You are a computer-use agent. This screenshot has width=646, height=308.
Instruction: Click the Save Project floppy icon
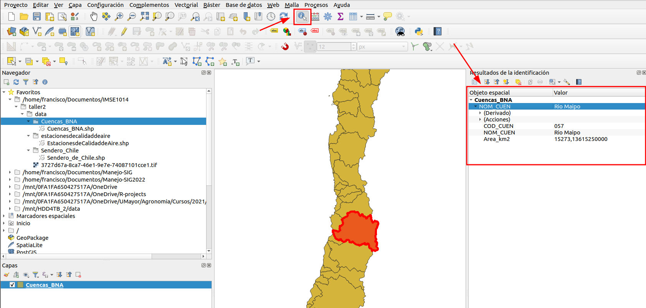(37, 16)
